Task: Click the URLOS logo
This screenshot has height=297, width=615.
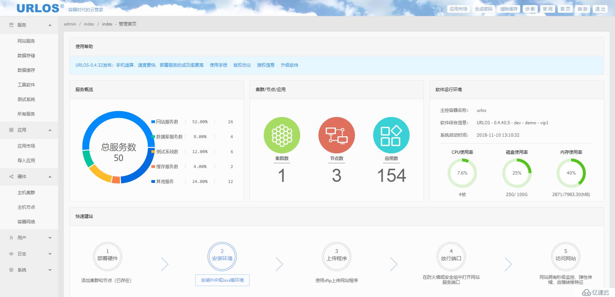Action: [x=40, y=8]
